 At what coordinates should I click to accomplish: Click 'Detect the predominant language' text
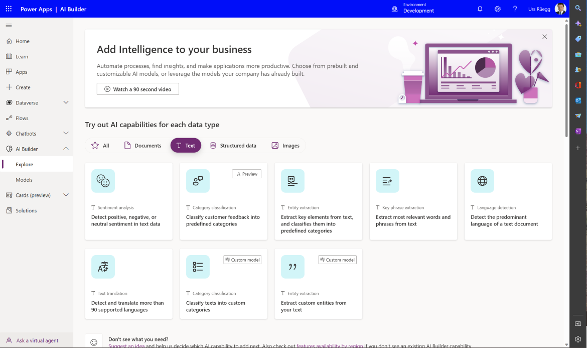[504, 220]
